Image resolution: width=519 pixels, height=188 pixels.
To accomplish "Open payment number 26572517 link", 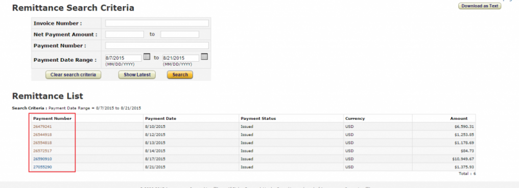I will (42, 151).
